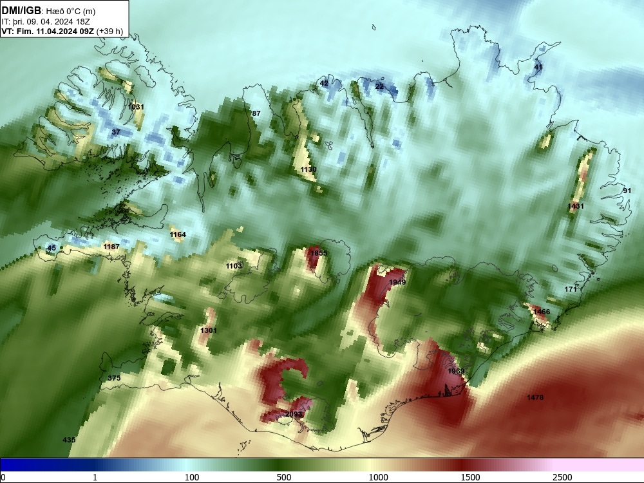The width and height of the screenshot is (644, 483).
Task: Click the legend label '500'
Action: pos(284,477)
